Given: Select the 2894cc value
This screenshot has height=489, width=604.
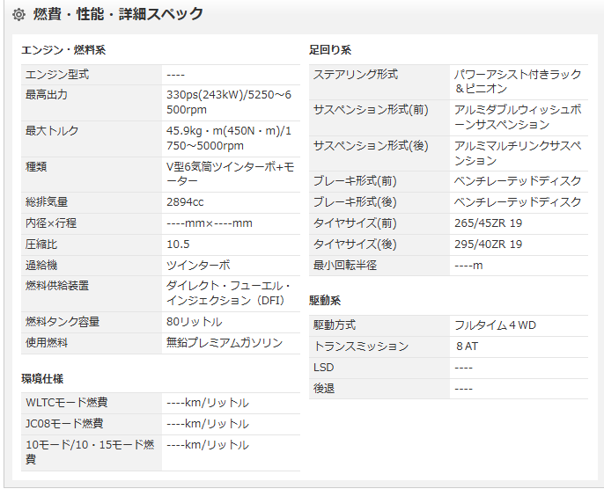Looking at the screenshot, I should [x=185, y=202].
